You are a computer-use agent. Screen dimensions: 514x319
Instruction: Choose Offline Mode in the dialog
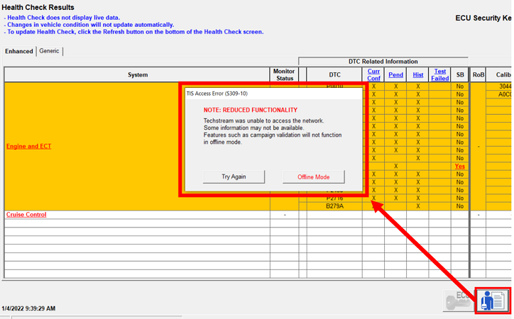313,177
